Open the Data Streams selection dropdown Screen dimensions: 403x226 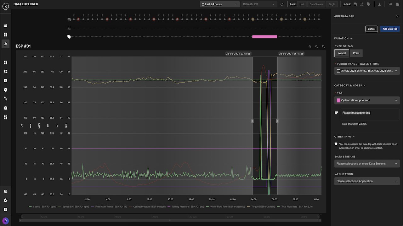(367, 164)
